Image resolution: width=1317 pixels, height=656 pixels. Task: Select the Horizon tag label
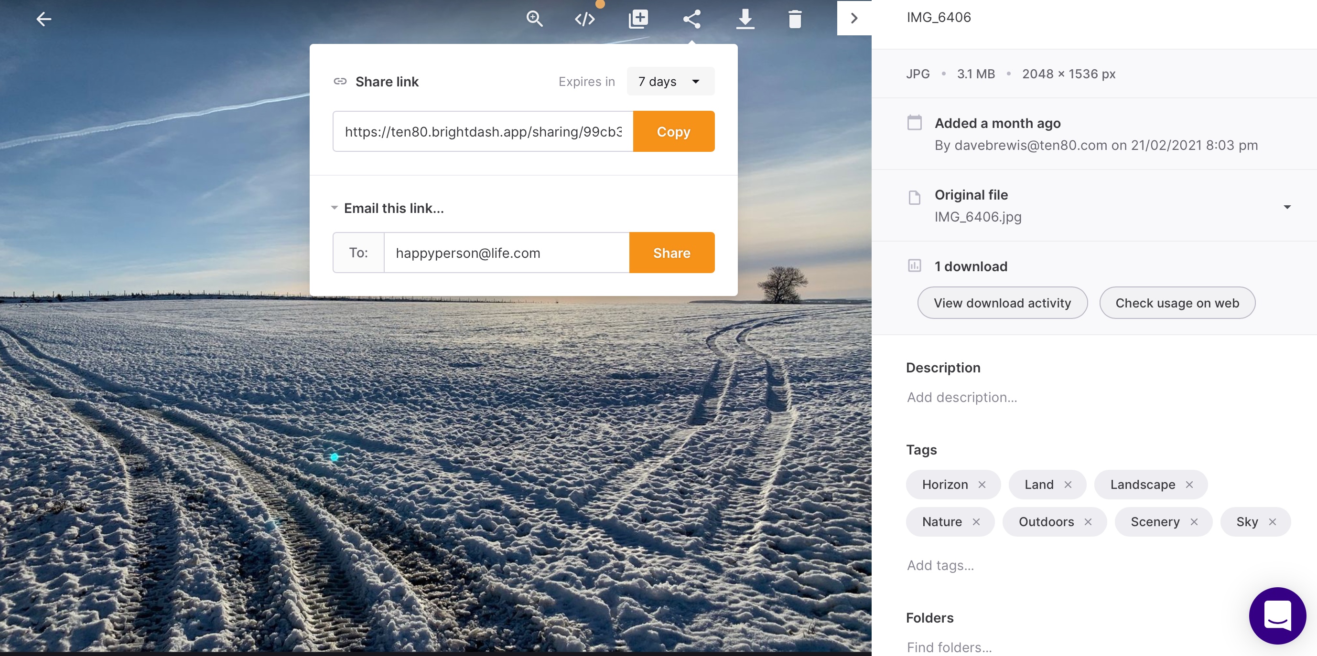(945, 484)
